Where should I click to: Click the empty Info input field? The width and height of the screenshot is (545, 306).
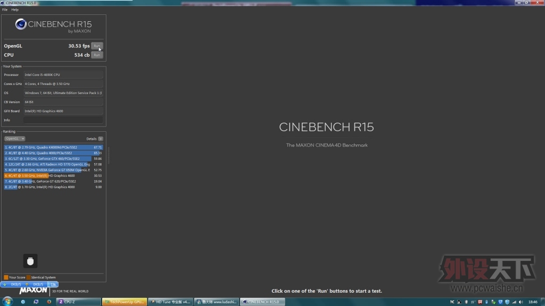[63, 120]
